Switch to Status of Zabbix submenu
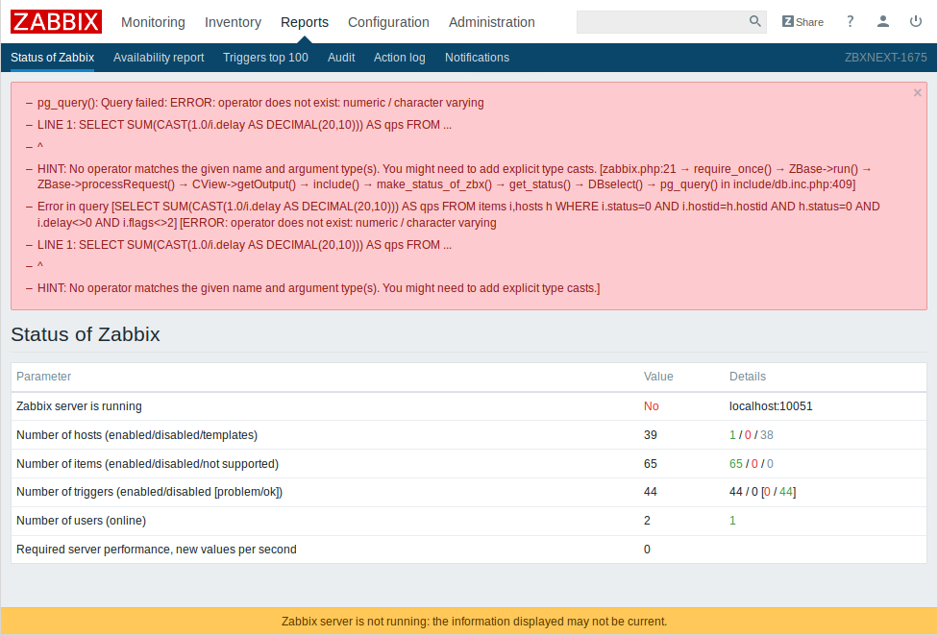The height and width of the screenshot is (636, 938). 52,58
